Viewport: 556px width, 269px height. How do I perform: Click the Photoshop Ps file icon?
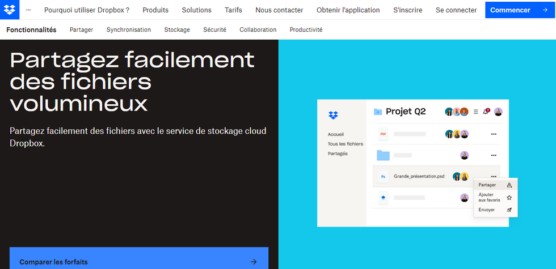pos(383,176)
